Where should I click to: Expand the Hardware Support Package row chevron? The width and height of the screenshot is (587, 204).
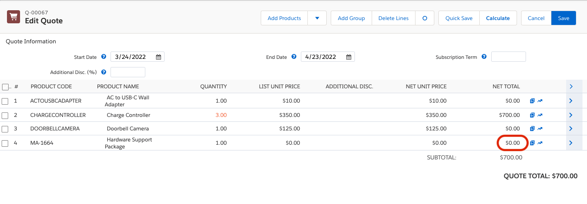click(571, 143)
